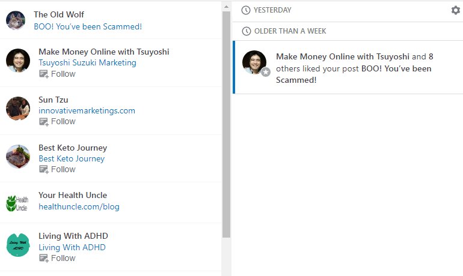
Task: Click Sun Tzu profile picture
Action: coord(18,109)
